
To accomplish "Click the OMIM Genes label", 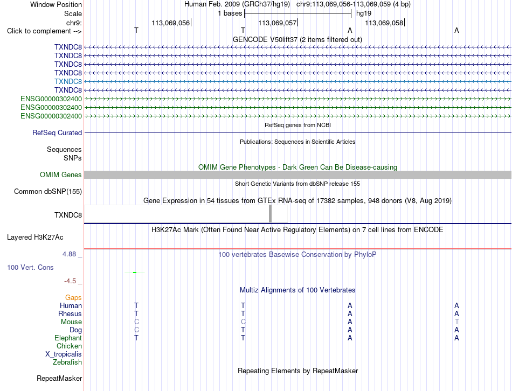I will point(60,175).
